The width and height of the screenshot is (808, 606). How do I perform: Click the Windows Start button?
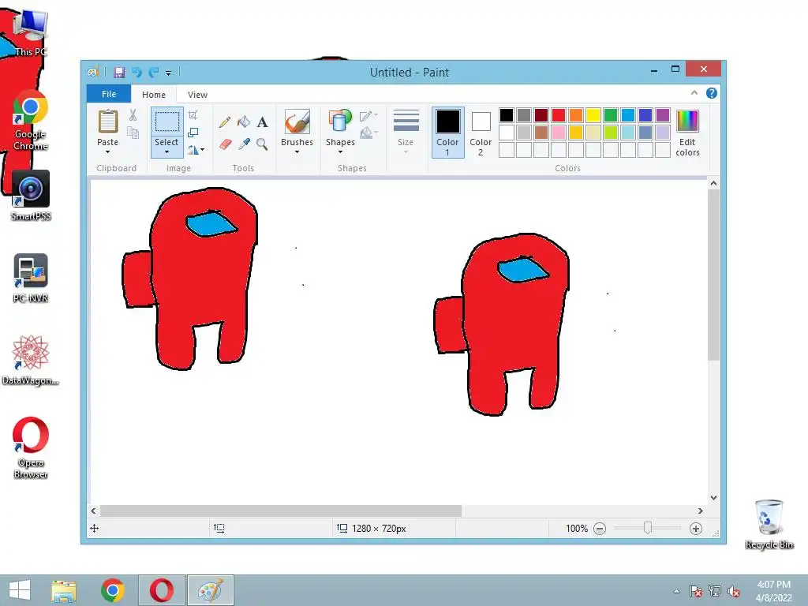coord(20,590)
